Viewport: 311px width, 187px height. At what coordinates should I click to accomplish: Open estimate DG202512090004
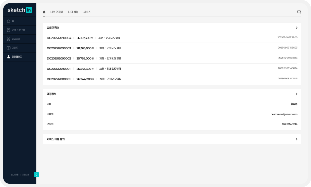click(x=59, y=38)
